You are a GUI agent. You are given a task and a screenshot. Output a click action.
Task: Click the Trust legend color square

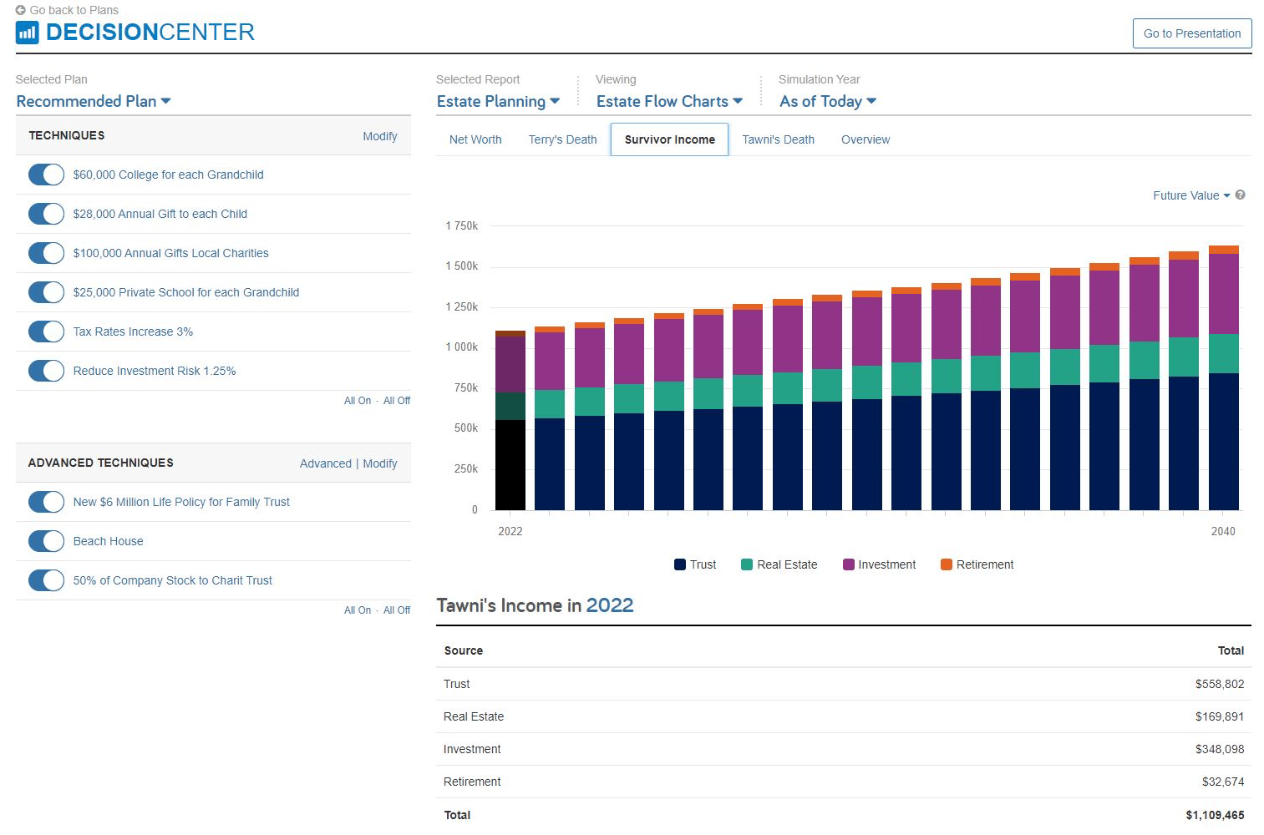680,565
